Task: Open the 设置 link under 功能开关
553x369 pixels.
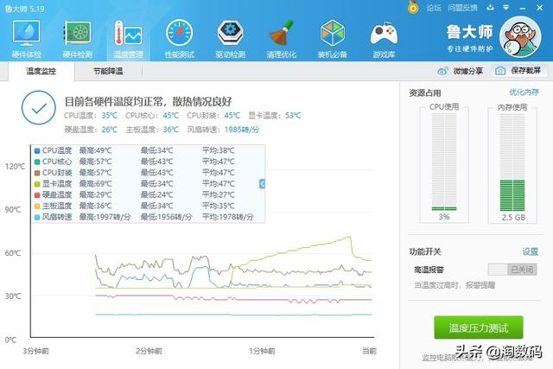Action: pos(530,251)
